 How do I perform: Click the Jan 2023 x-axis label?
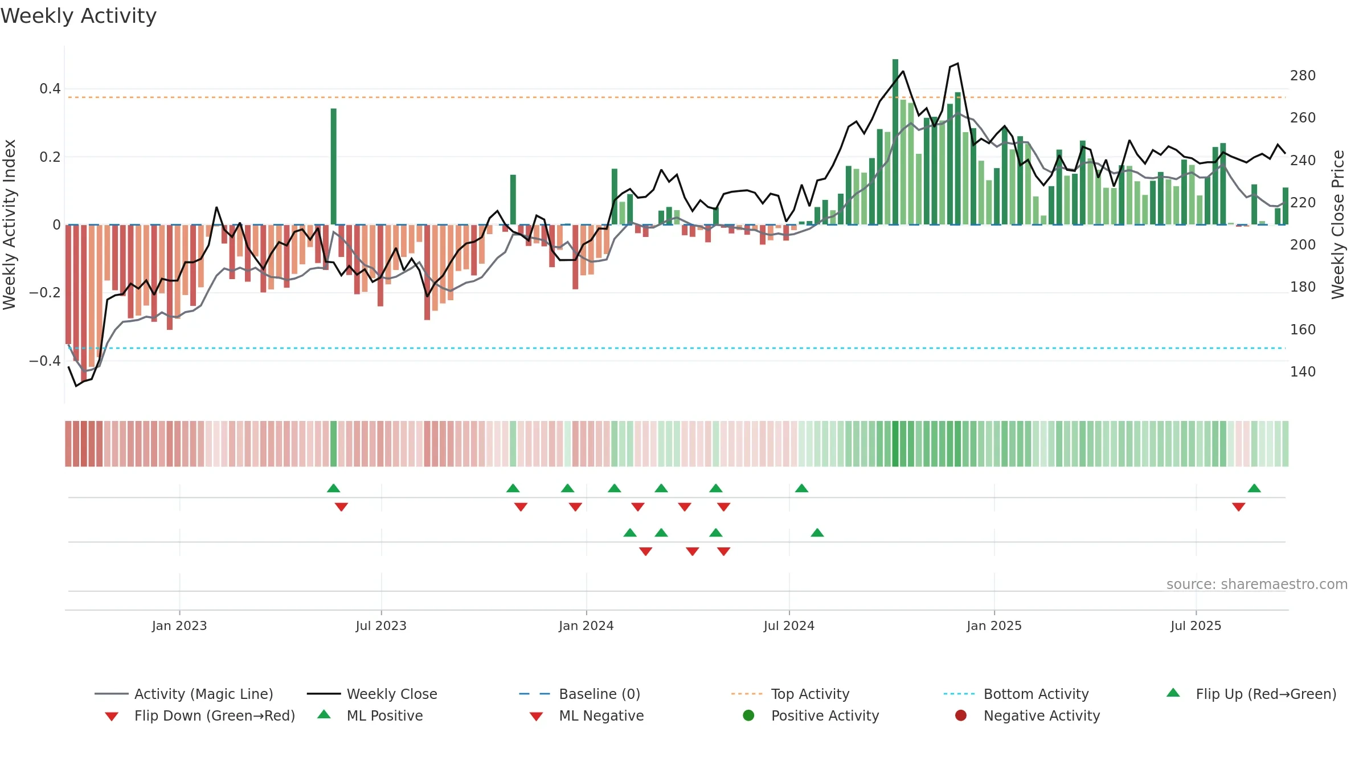click(179, 626)
